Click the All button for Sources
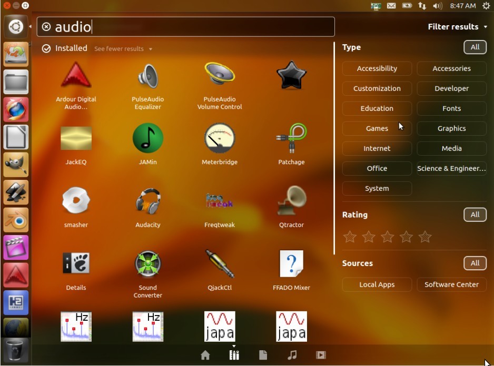Screen dimensions: 494x366 475,263
